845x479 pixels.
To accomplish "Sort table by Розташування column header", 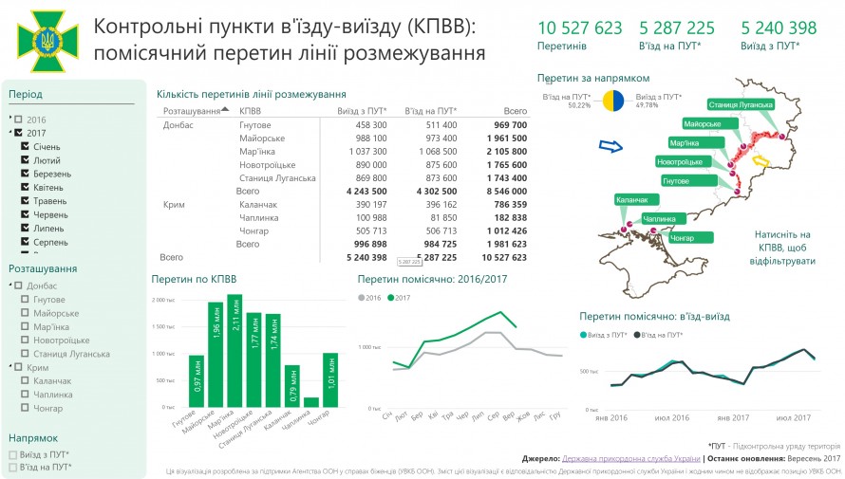I will click(192, 111).
